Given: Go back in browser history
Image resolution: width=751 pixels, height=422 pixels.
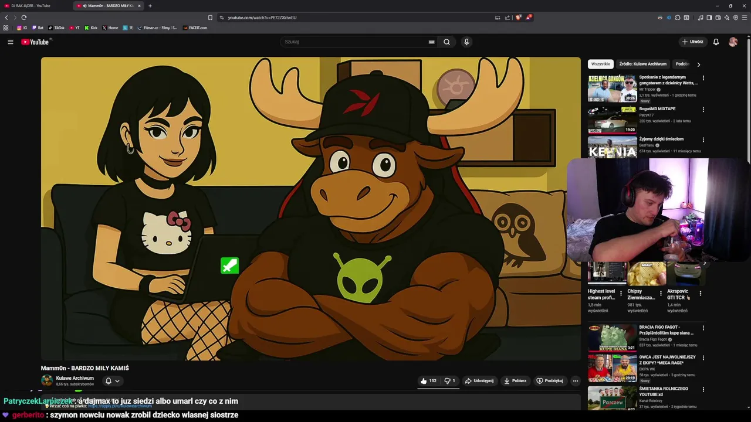Looking at the screenshot, I should click(6, 18).
